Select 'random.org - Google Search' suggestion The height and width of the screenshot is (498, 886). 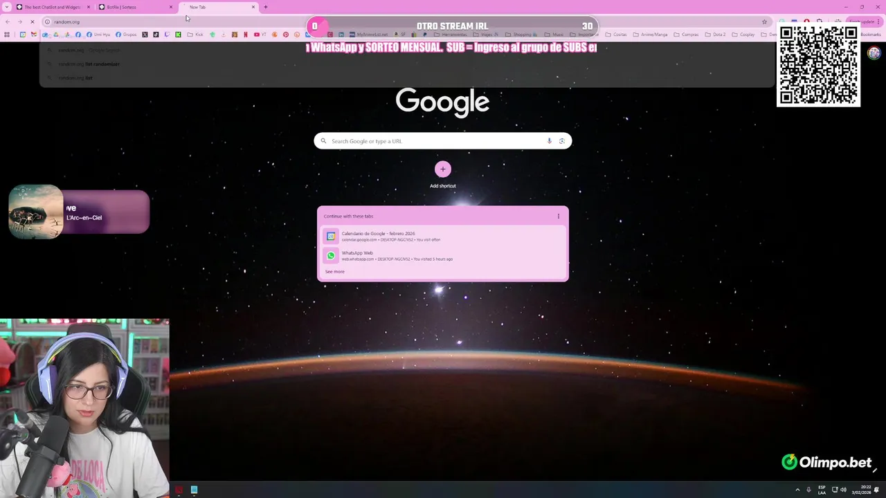point(407,50)
